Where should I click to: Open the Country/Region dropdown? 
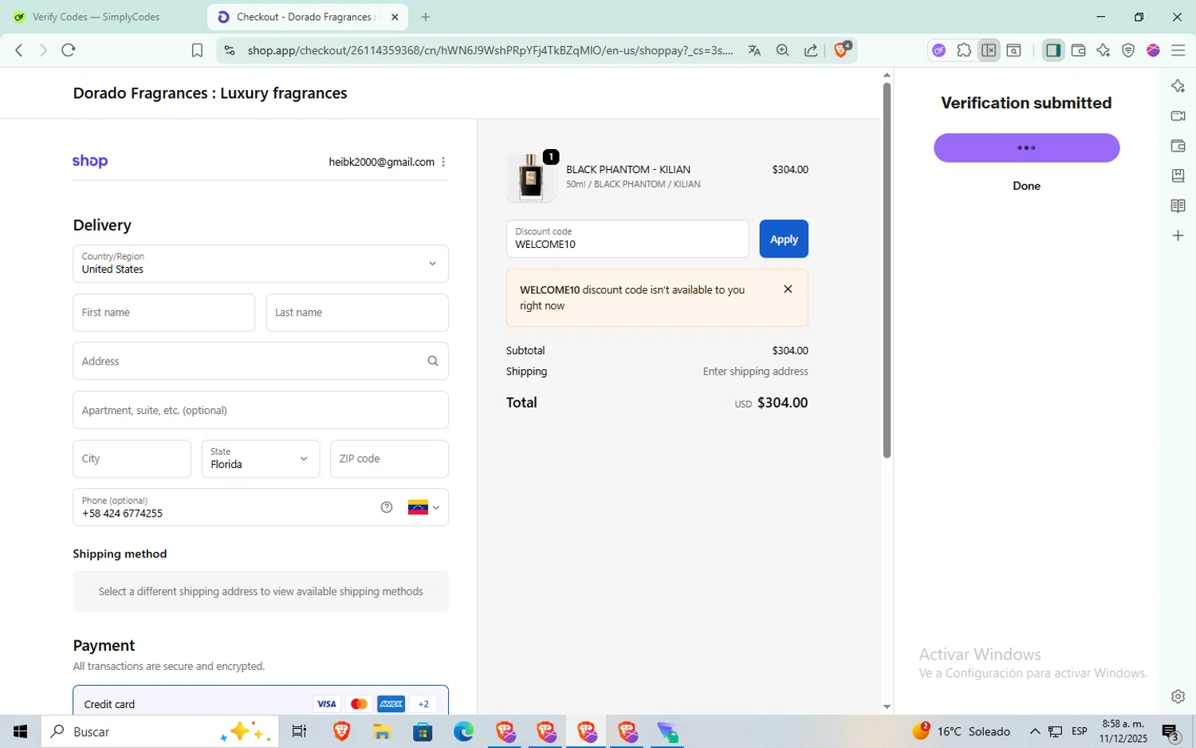[261, 263]
